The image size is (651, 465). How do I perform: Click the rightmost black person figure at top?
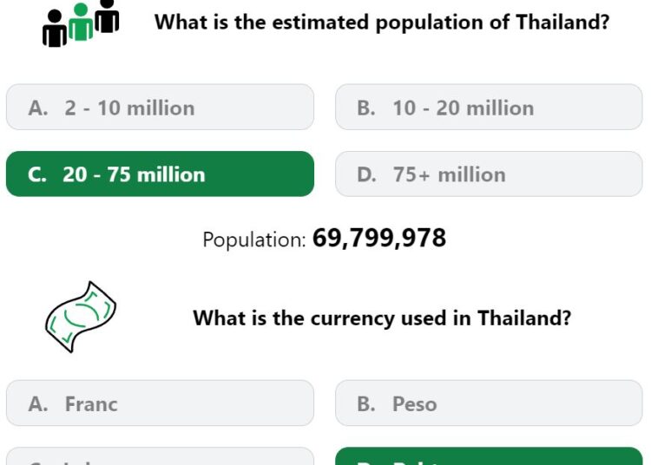[x=107, y=16]
